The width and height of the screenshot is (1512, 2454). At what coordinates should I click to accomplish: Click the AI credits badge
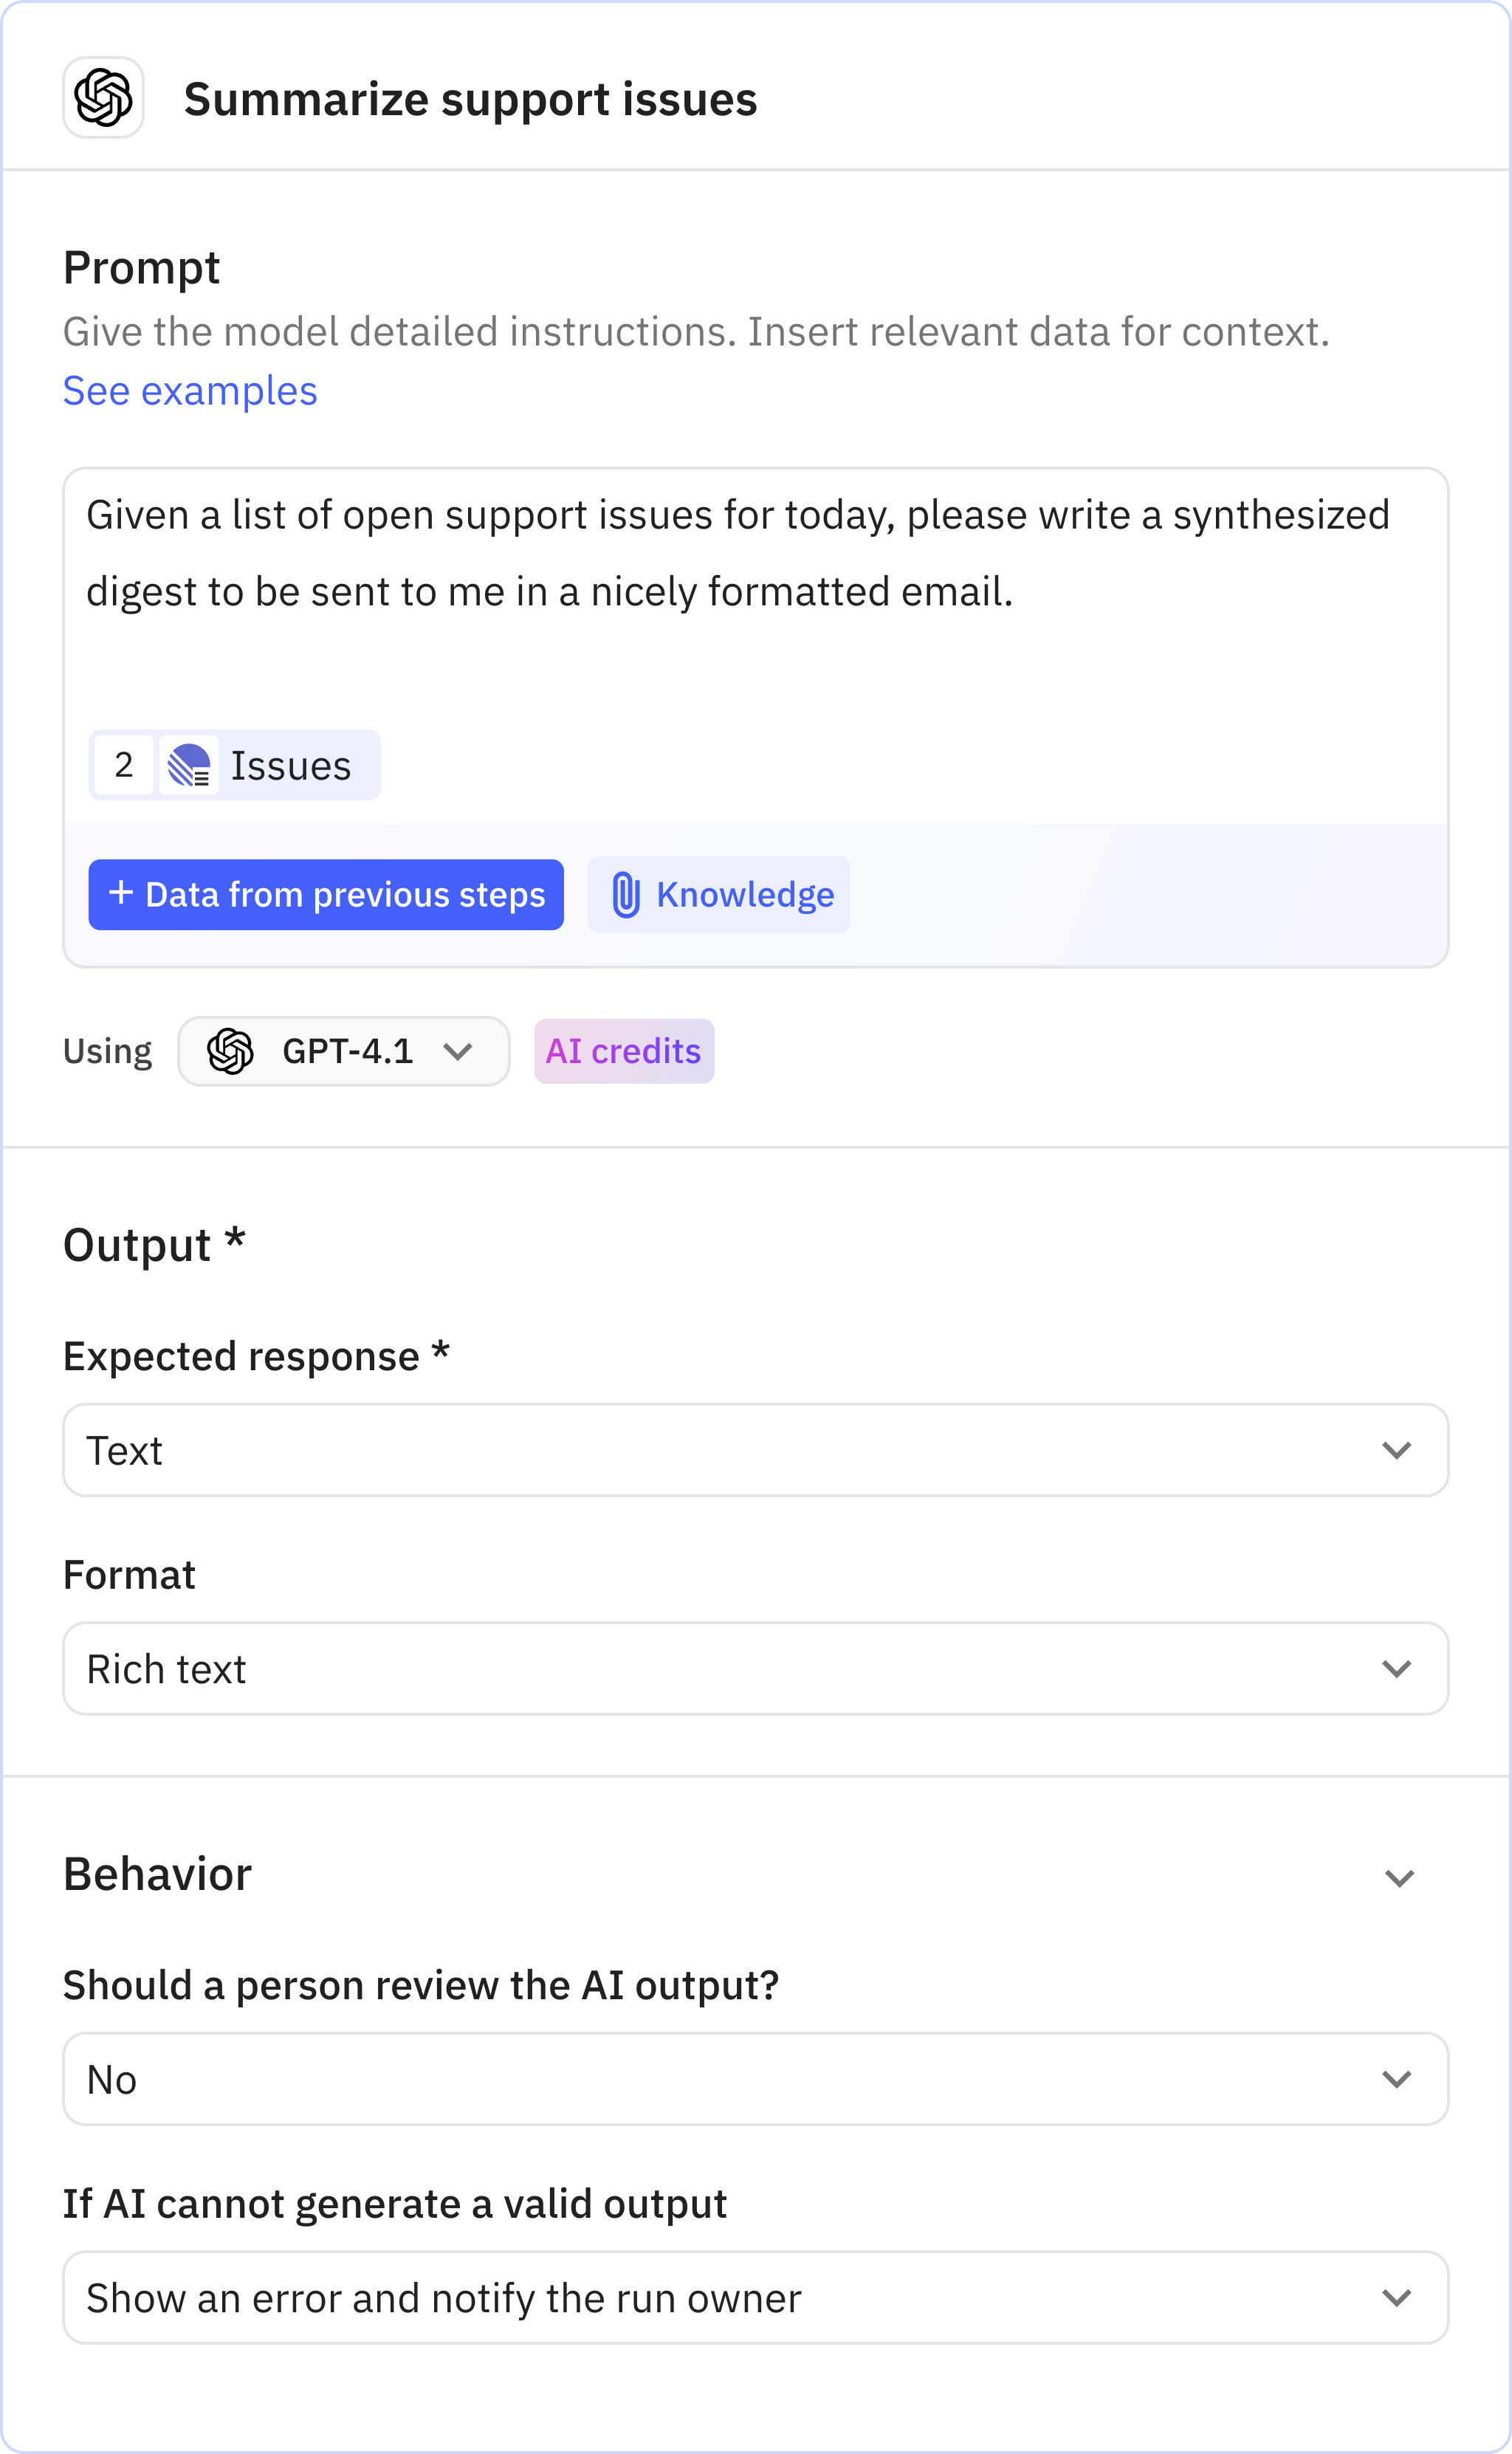tap(623, 1051)
